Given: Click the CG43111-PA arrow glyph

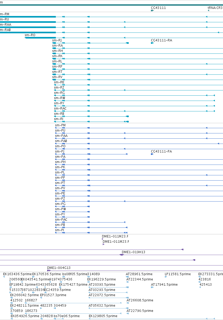Looking at the screenshot, I should 152,154.
